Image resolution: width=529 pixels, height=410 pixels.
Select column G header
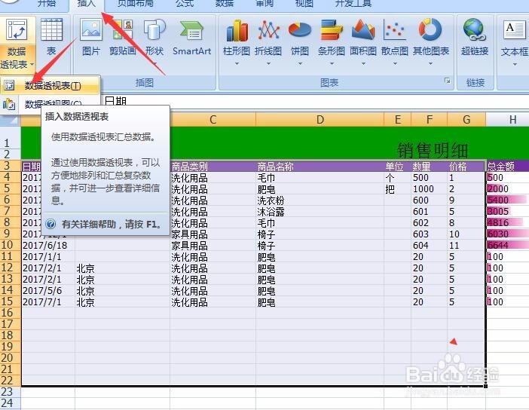466,119
